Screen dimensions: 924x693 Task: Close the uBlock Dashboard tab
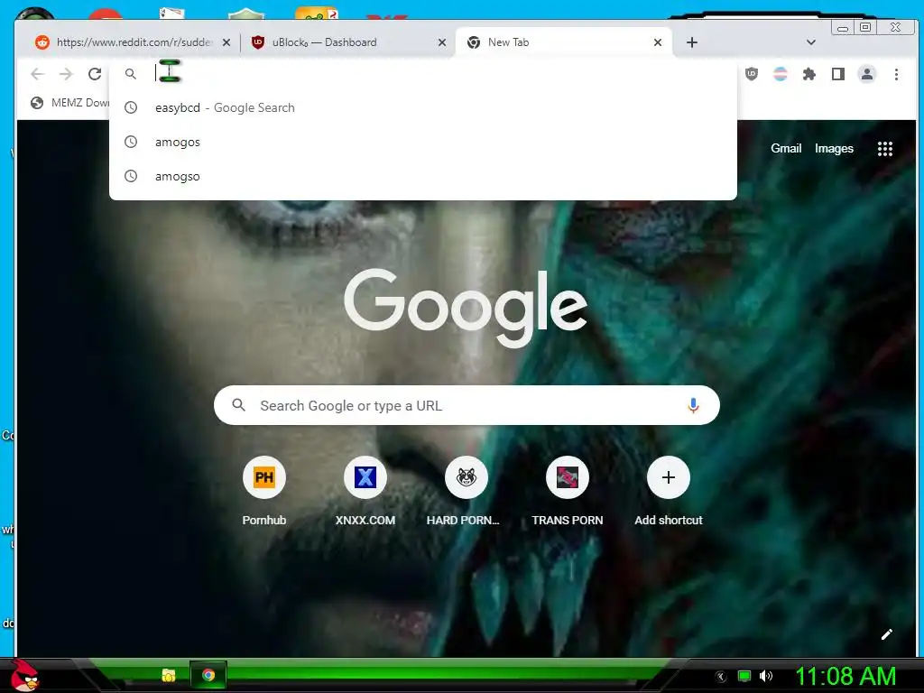point(442,42)
